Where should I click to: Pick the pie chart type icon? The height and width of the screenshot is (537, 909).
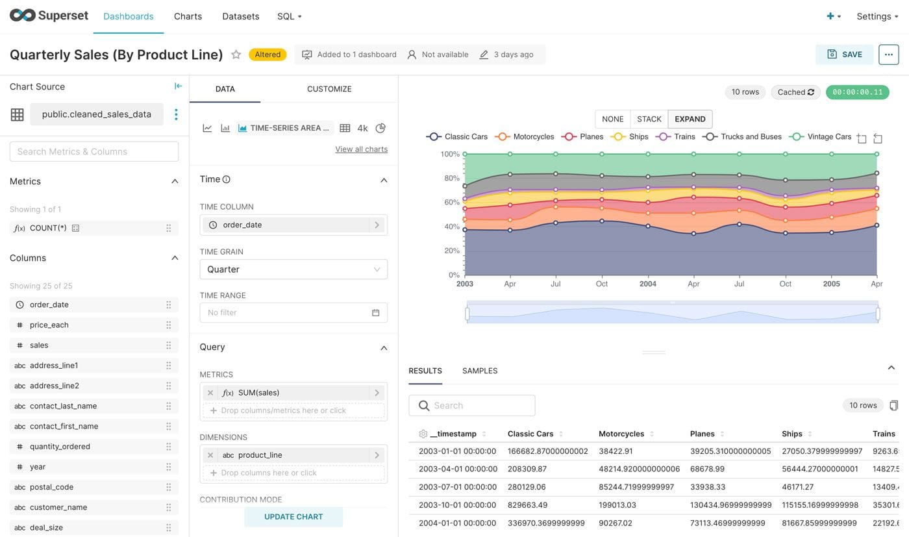380,128
